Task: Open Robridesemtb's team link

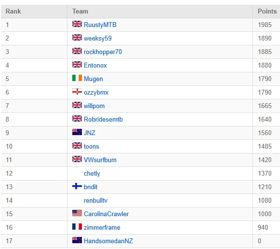Action: (104, 119)
